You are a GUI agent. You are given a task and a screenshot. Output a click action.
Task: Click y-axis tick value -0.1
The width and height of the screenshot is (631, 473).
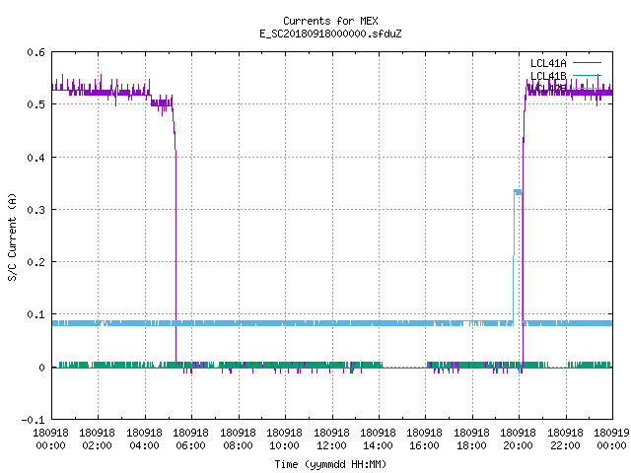click(33, 420)
